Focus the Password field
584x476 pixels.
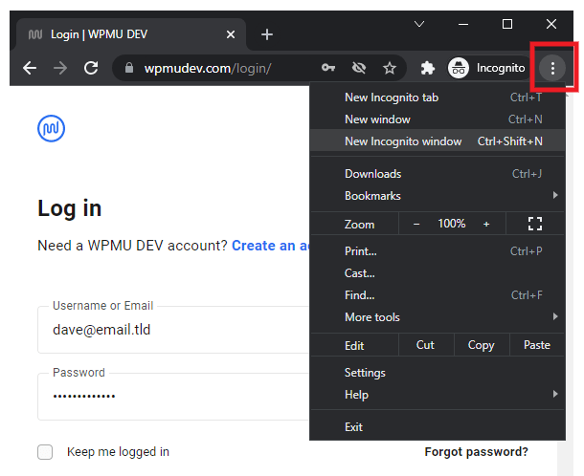(173, 397)
